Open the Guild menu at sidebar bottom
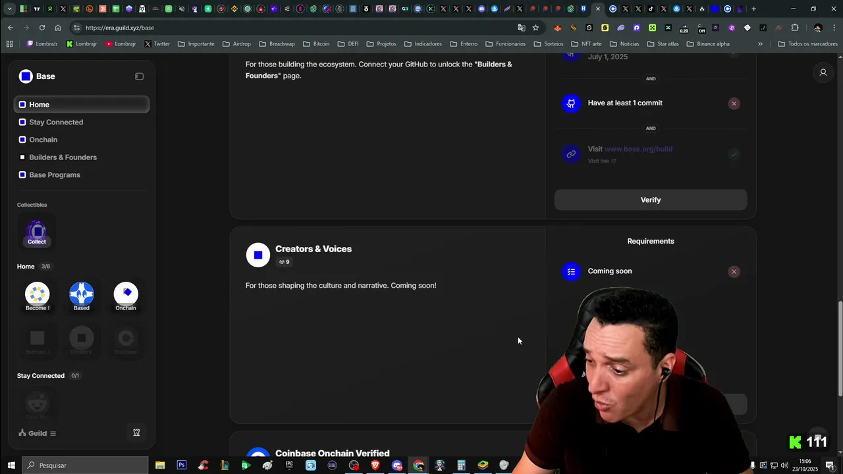843x474 pixels. point(38,433)
